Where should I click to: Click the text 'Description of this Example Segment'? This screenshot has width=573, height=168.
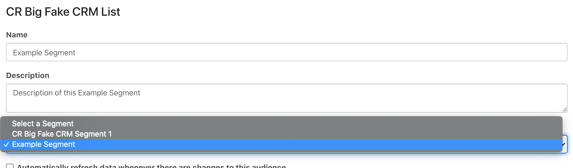77,93
